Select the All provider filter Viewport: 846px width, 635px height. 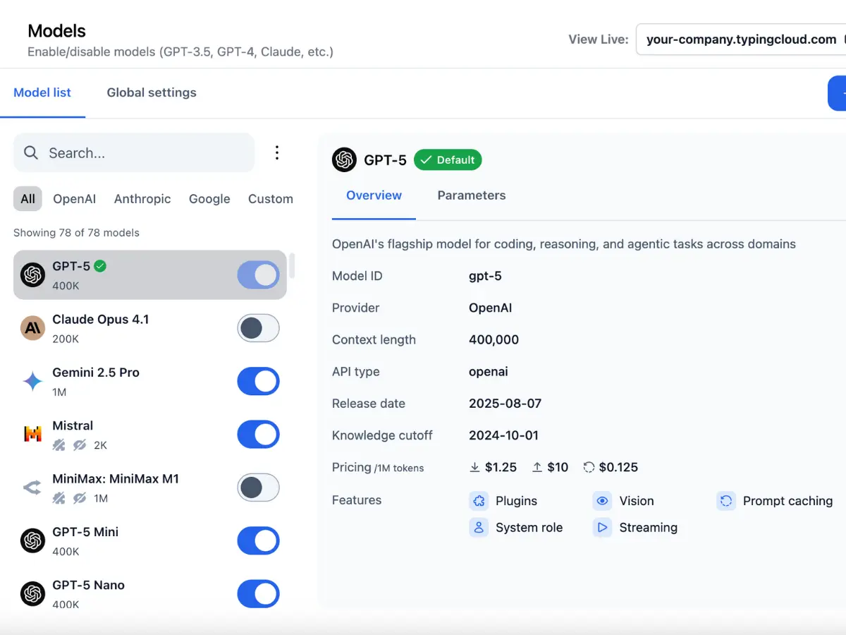[27, 199]
